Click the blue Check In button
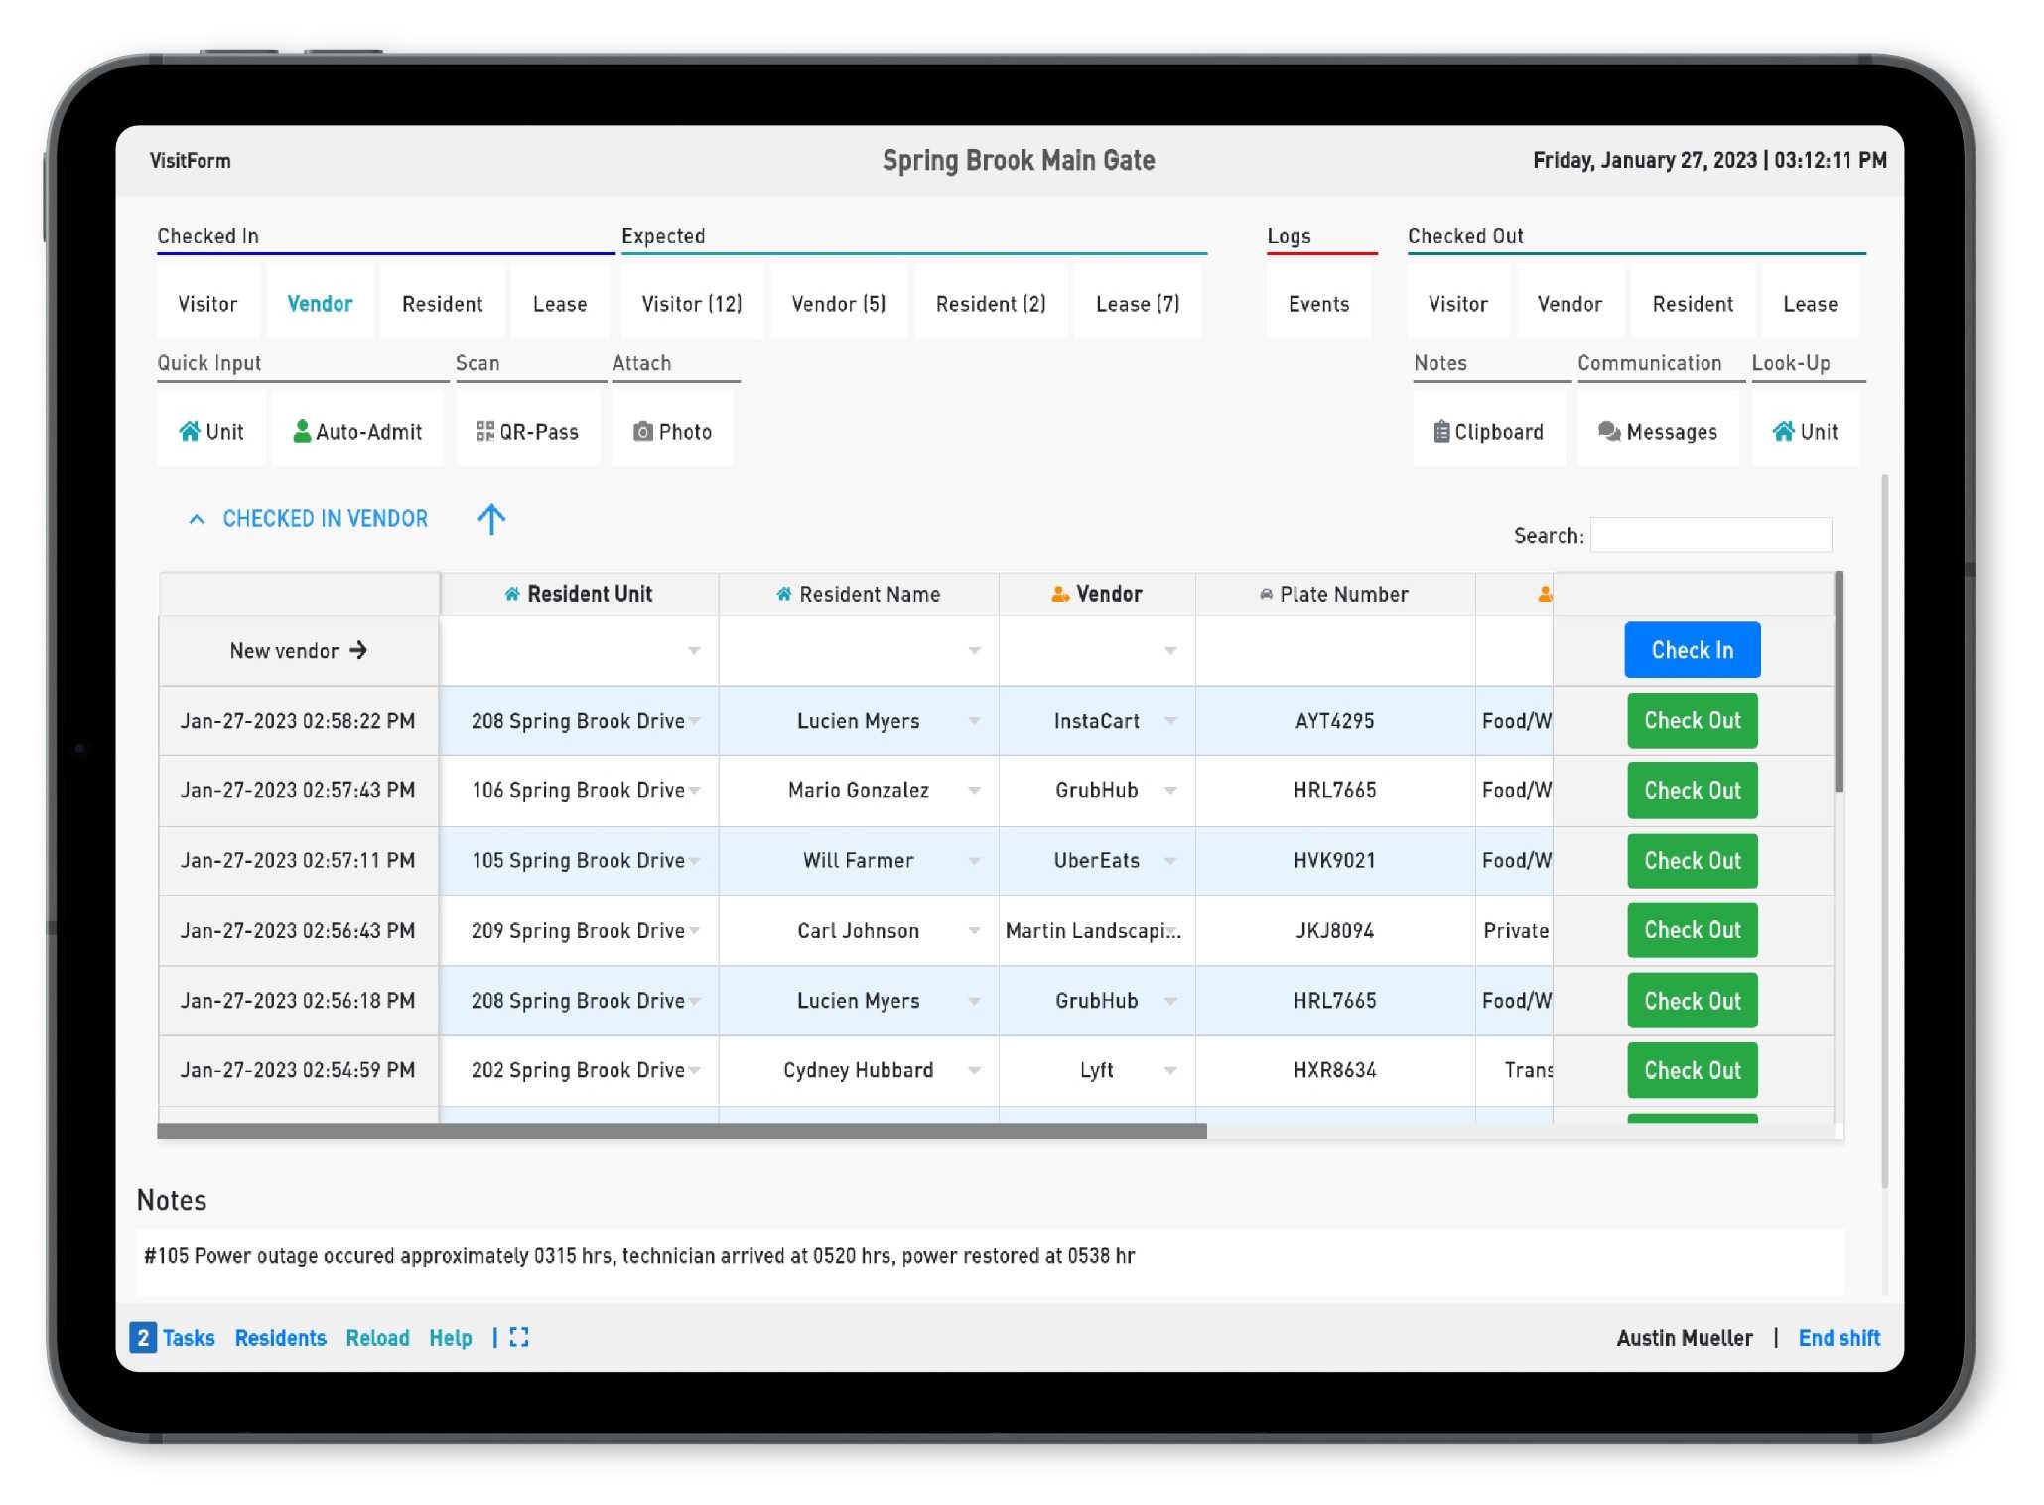This screenshot has height=1505, width=2044. [1692, 650]
